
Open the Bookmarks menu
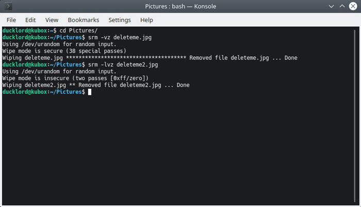pos(84,20)
